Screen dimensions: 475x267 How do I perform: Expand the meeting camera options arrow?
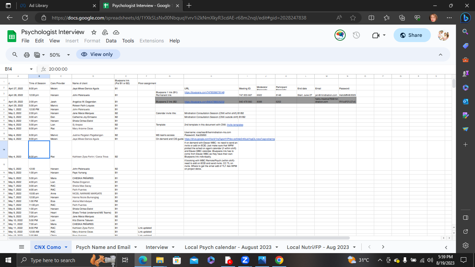click(384, 35)
